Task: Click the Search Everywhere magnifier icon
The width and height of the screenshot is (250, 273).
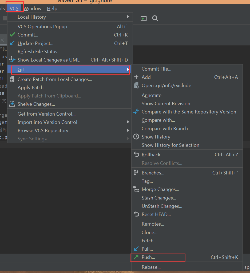Action: point(155,18)
